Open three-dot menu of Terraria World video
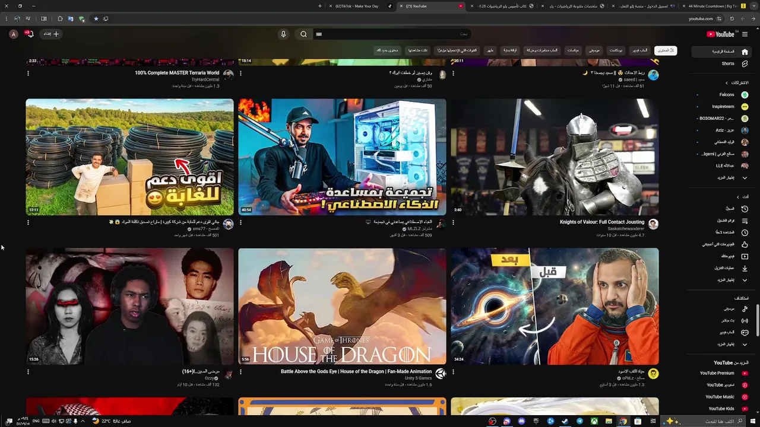 click(28, 74)
